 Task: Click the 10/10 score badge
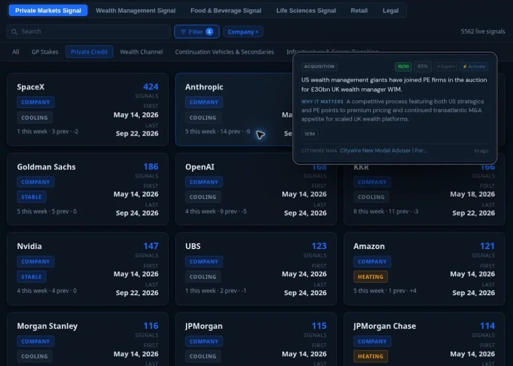coord(403,67)
